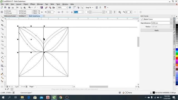
Task: Select the Interactive Fill tool
Action: point(2,78)
